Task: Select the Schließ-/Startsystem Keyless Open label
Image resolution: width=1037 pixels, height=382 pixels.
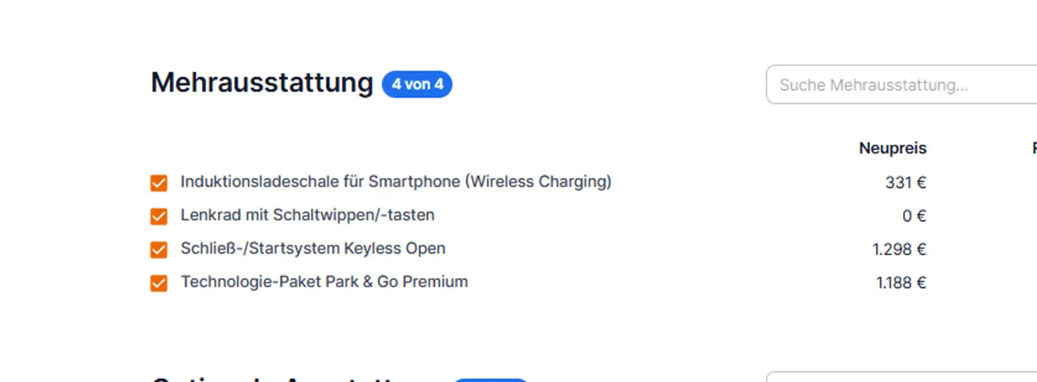Action: (x=313, y=249)
